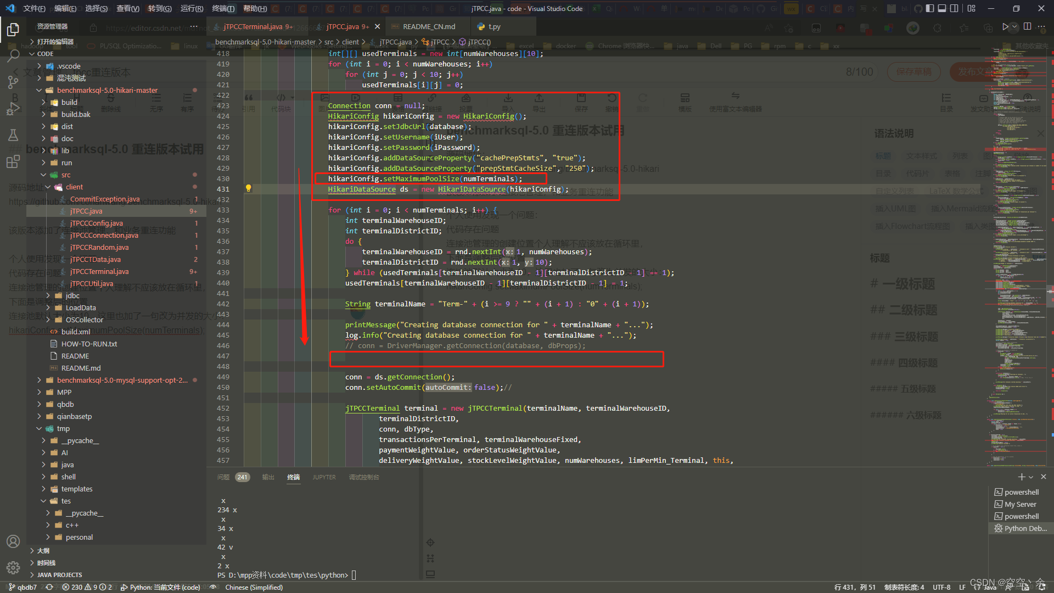Open the Manage gear menu
1054x593 pixels.
point(13,568)
